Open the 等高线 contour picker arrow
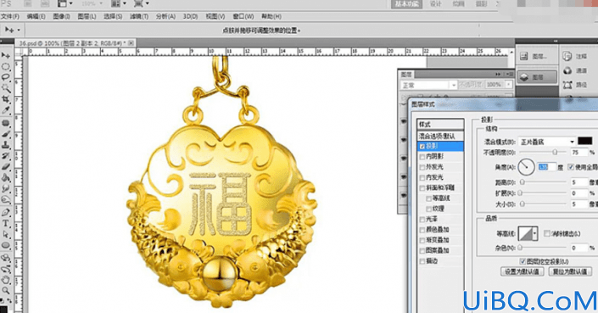The image size is (598, 313). coord(534,233)
